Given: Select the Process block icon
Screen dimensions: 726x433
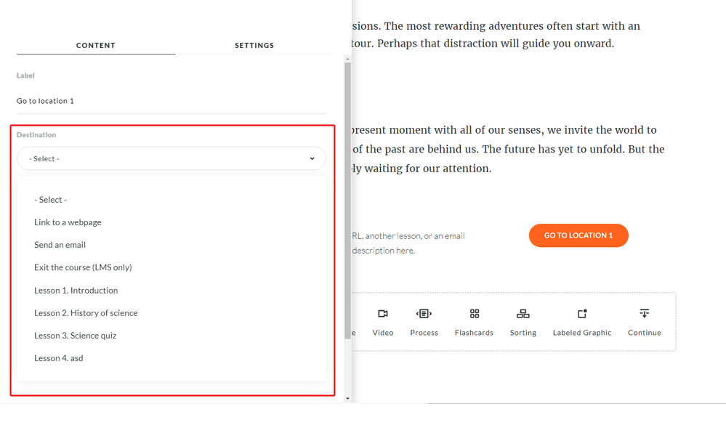Looking at the screenshot, I should (x=424, y=314).
